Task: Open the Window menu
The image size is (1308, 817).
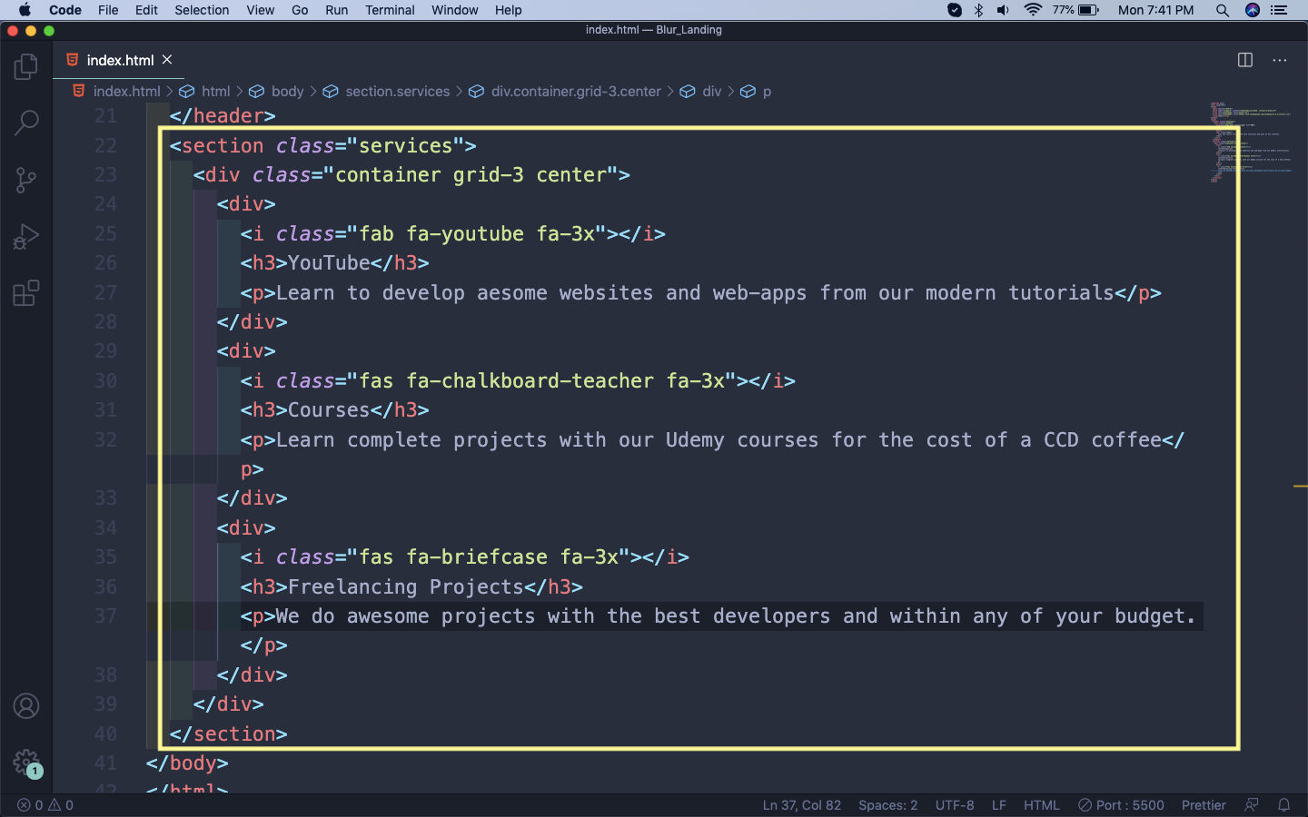Action: [x=454, y=10]
